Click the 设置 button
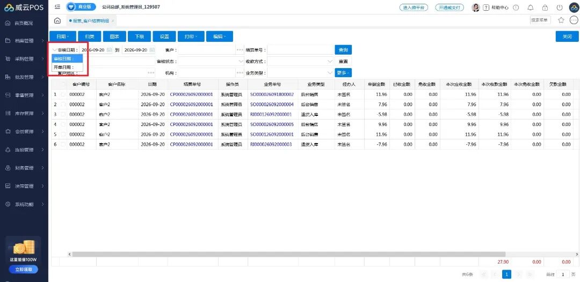 point(164,36)
